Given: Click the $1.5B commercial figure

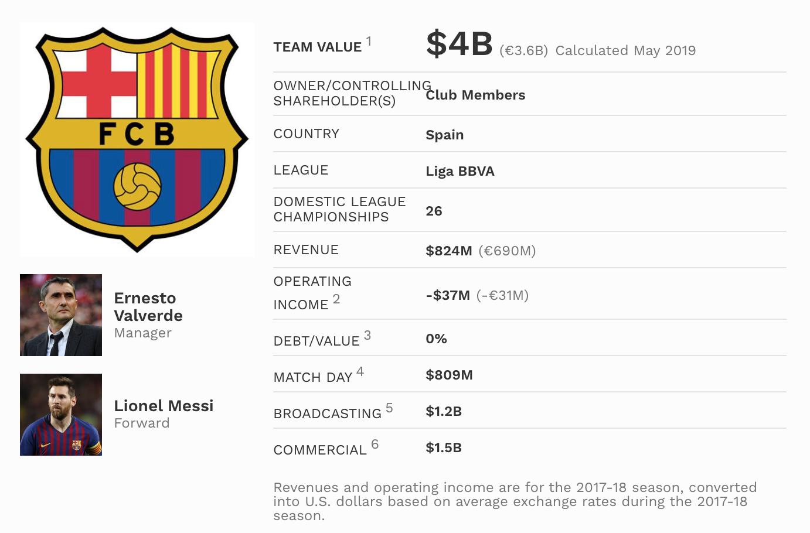Looking at the screenshot, I should [444, 447].
